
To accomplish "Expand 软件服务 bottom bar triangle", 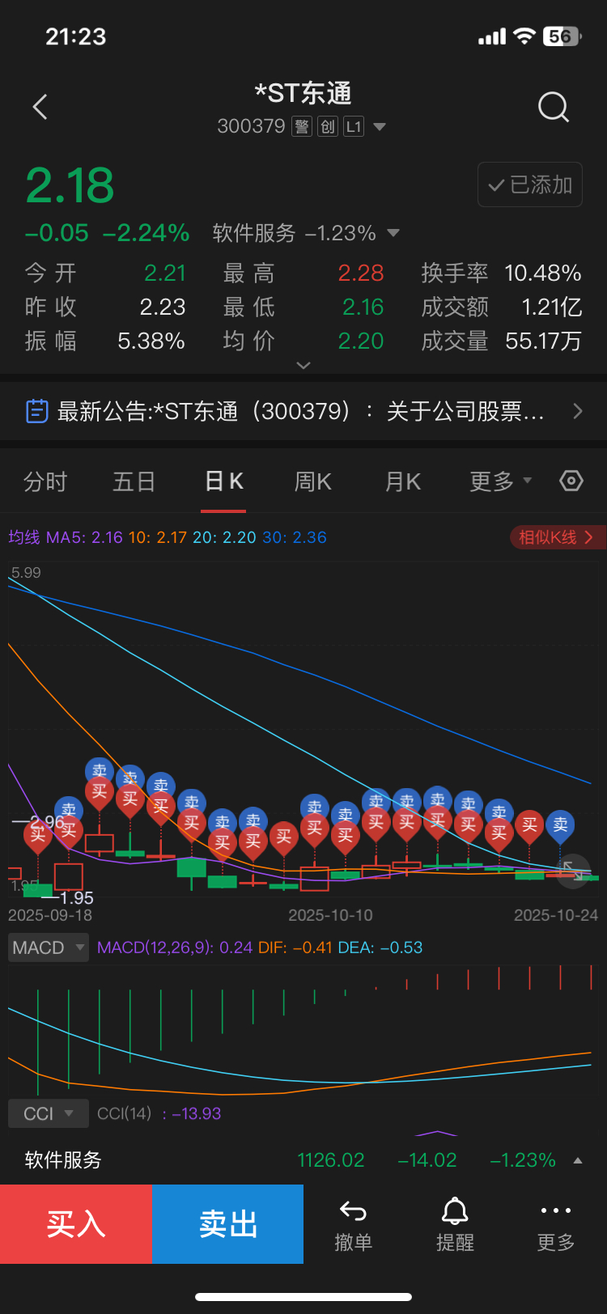I will [578, 1160].
